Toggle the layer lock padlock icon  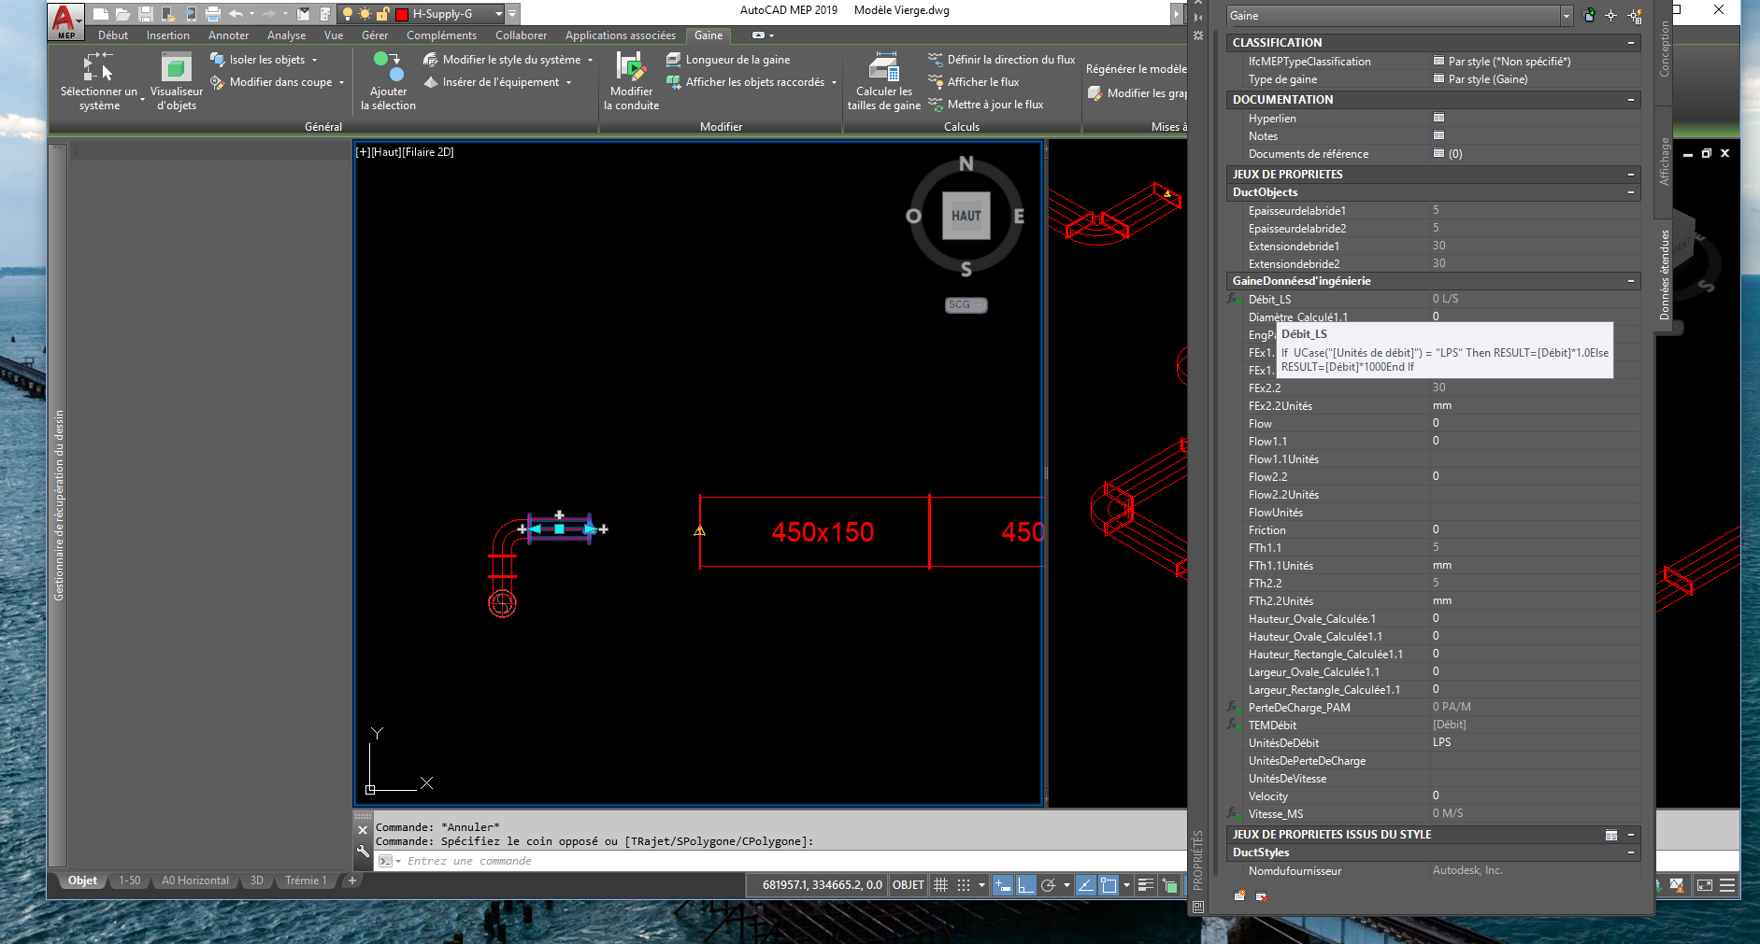click(382, 14)
